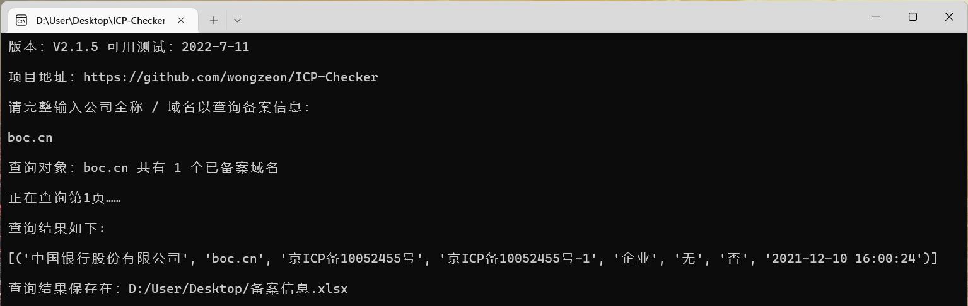Maximize the terminal window
968x306 pixels.
[x=913, y=17]
